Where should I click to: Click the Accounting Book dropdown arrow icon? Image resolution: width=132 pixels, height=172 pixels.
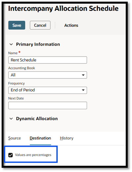(x=83, y=75)
